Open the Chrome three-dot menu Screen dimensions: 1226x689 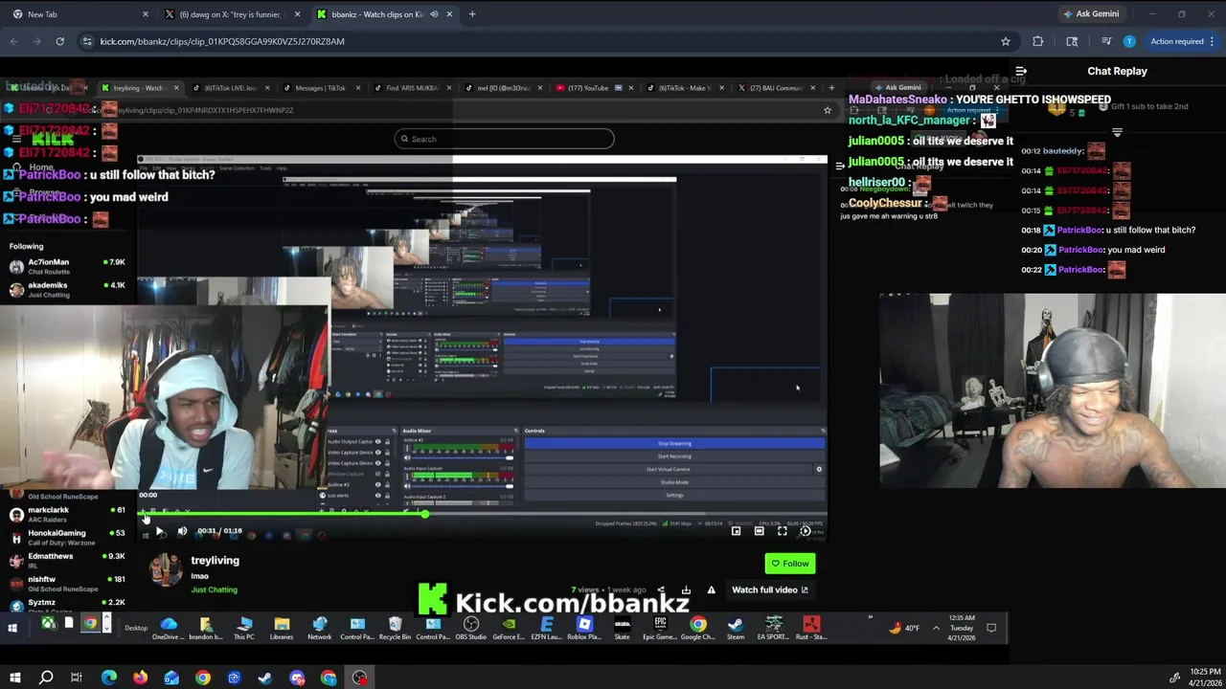[1213, 41]
